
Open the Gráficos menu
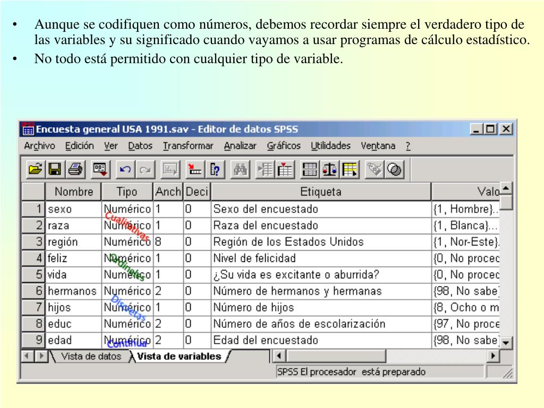pyautogui.click(x=284, y=146)
